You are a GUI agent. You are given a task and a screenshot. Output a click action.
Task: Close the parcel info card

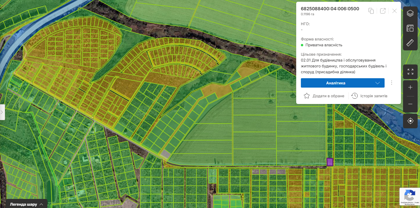point(394,11)
